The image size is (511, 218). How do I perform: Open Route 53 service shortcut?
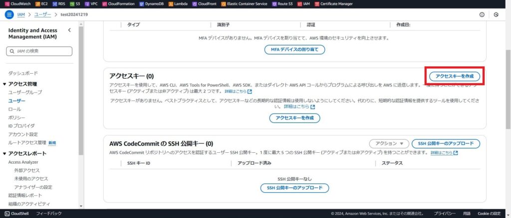282,4
